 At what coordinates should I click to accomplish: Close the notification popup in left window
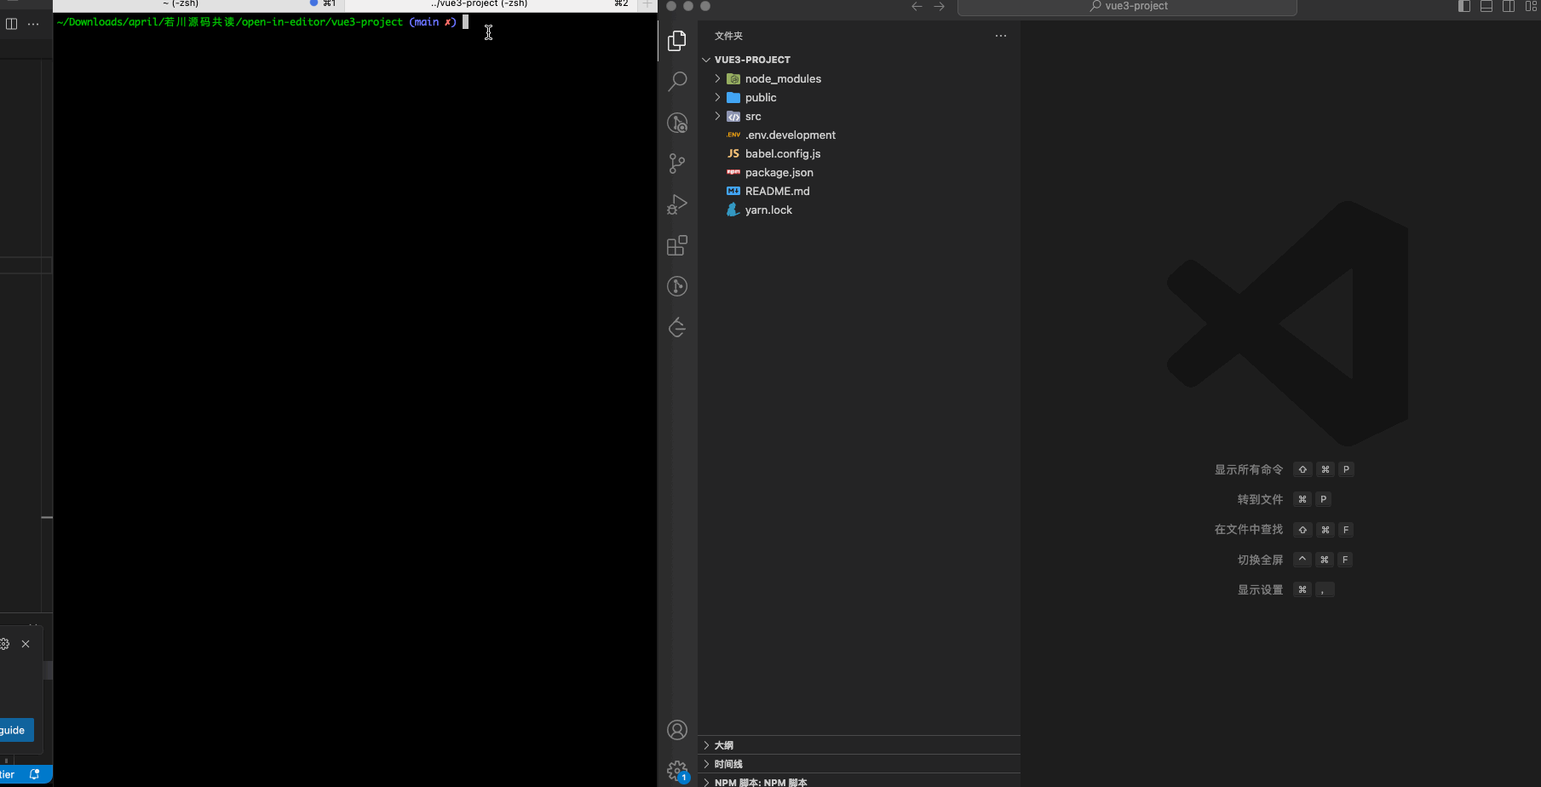click(x=26, y=644)
